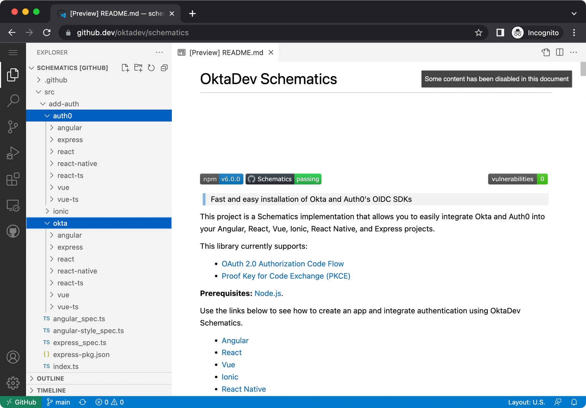Open the OAuth 2.0 Authorization Code Flow link

282,264
